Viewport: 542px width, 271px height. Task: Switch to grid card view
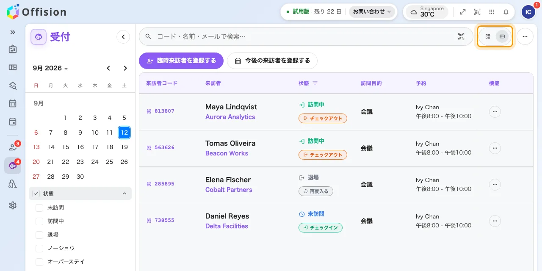point(488,36)
